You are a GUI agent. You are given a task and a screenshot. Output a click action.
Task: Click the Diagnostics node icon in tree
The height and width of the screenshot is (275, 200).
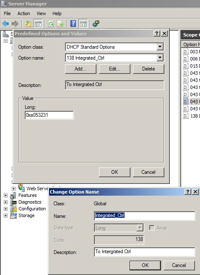[13, 202]
